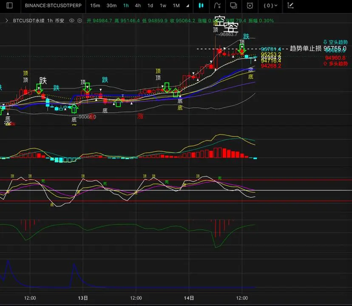This screenshot has height=306, width=352.
Task: Click the 趋势单止损 95755.0 stop-loss label
Action: 318,48
